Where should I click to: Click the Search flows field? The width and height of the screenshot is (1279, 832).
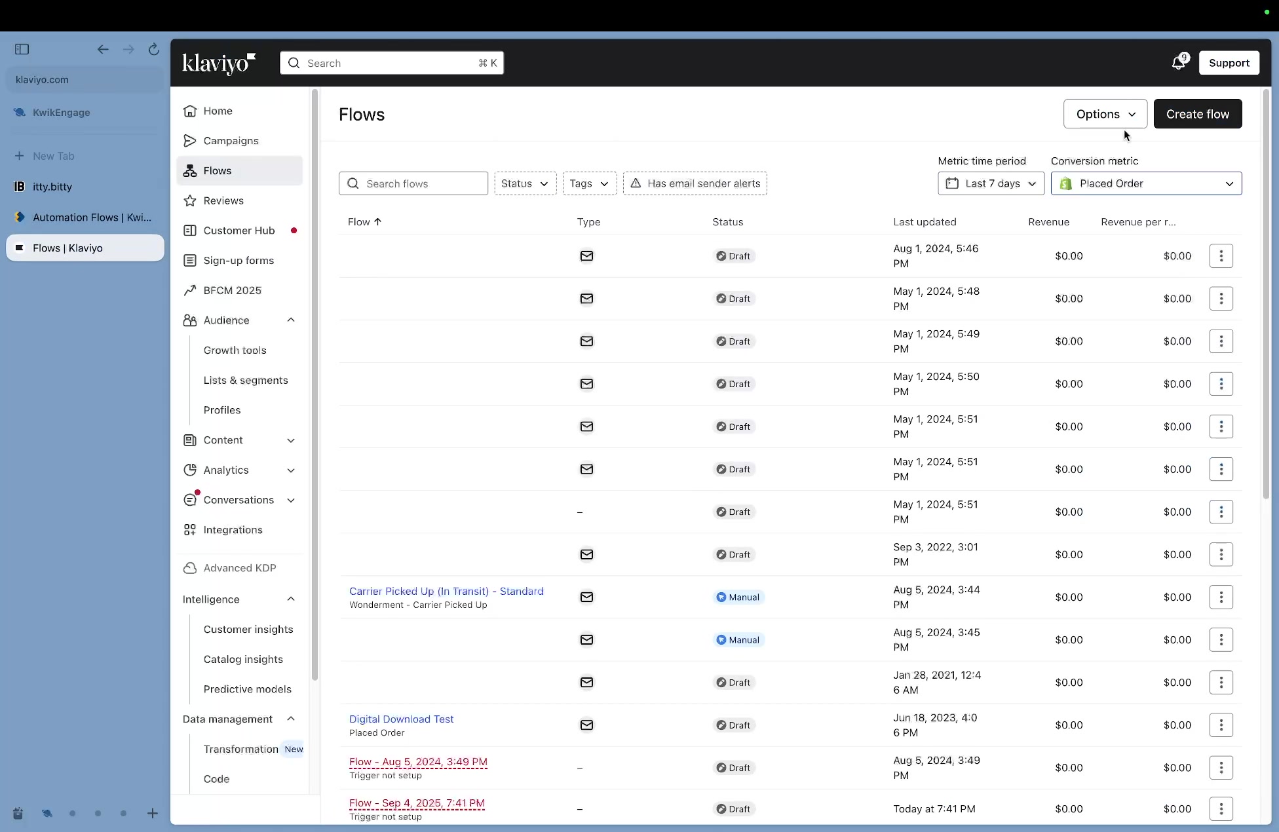413,183
